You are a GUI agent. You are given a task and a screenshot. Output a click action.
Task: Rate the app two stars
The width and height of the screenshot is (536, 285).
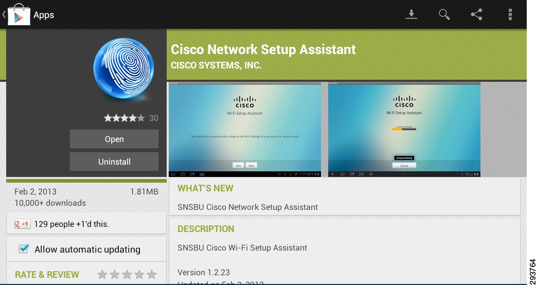(115, 274)
